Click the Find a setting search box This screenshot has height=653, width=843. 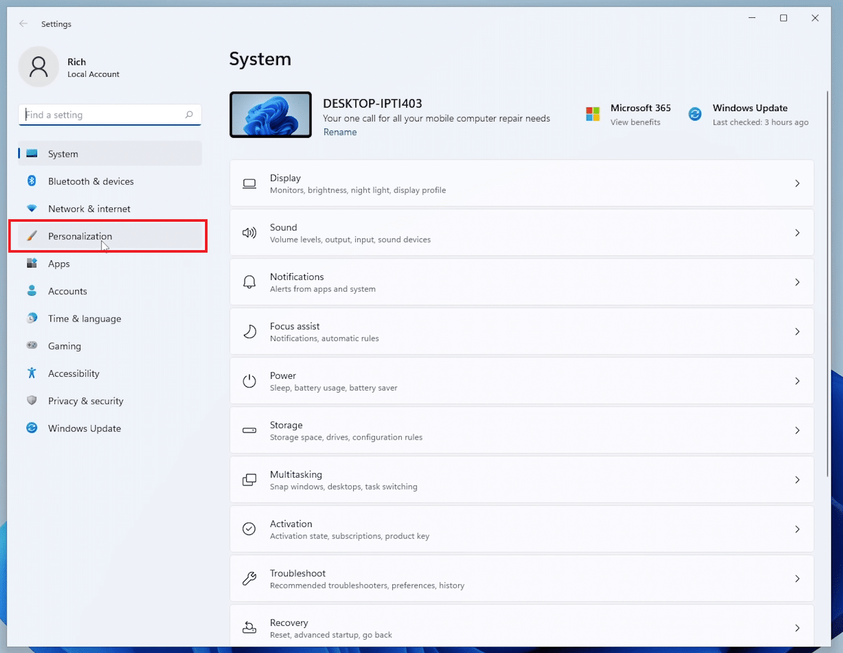[x=105, y=115]
